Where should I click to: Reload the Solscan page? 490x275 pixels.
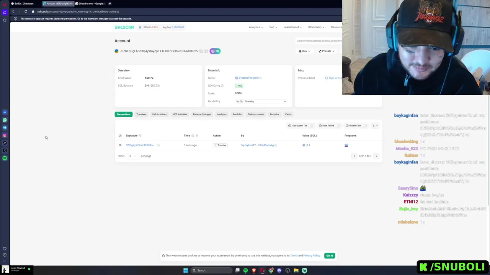pos(26,11)
